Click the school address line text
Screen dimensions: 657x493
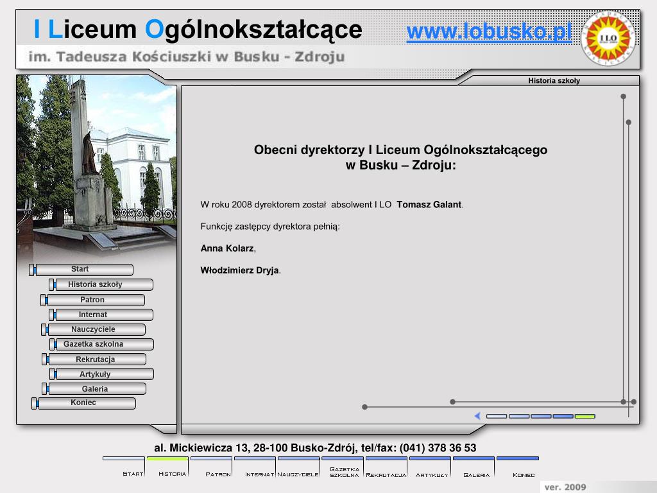[315, 447]
